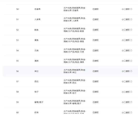Viewport: 138px width, 118px height.
Task: Click 已授权 status in row 53
Action: point(96,40)
